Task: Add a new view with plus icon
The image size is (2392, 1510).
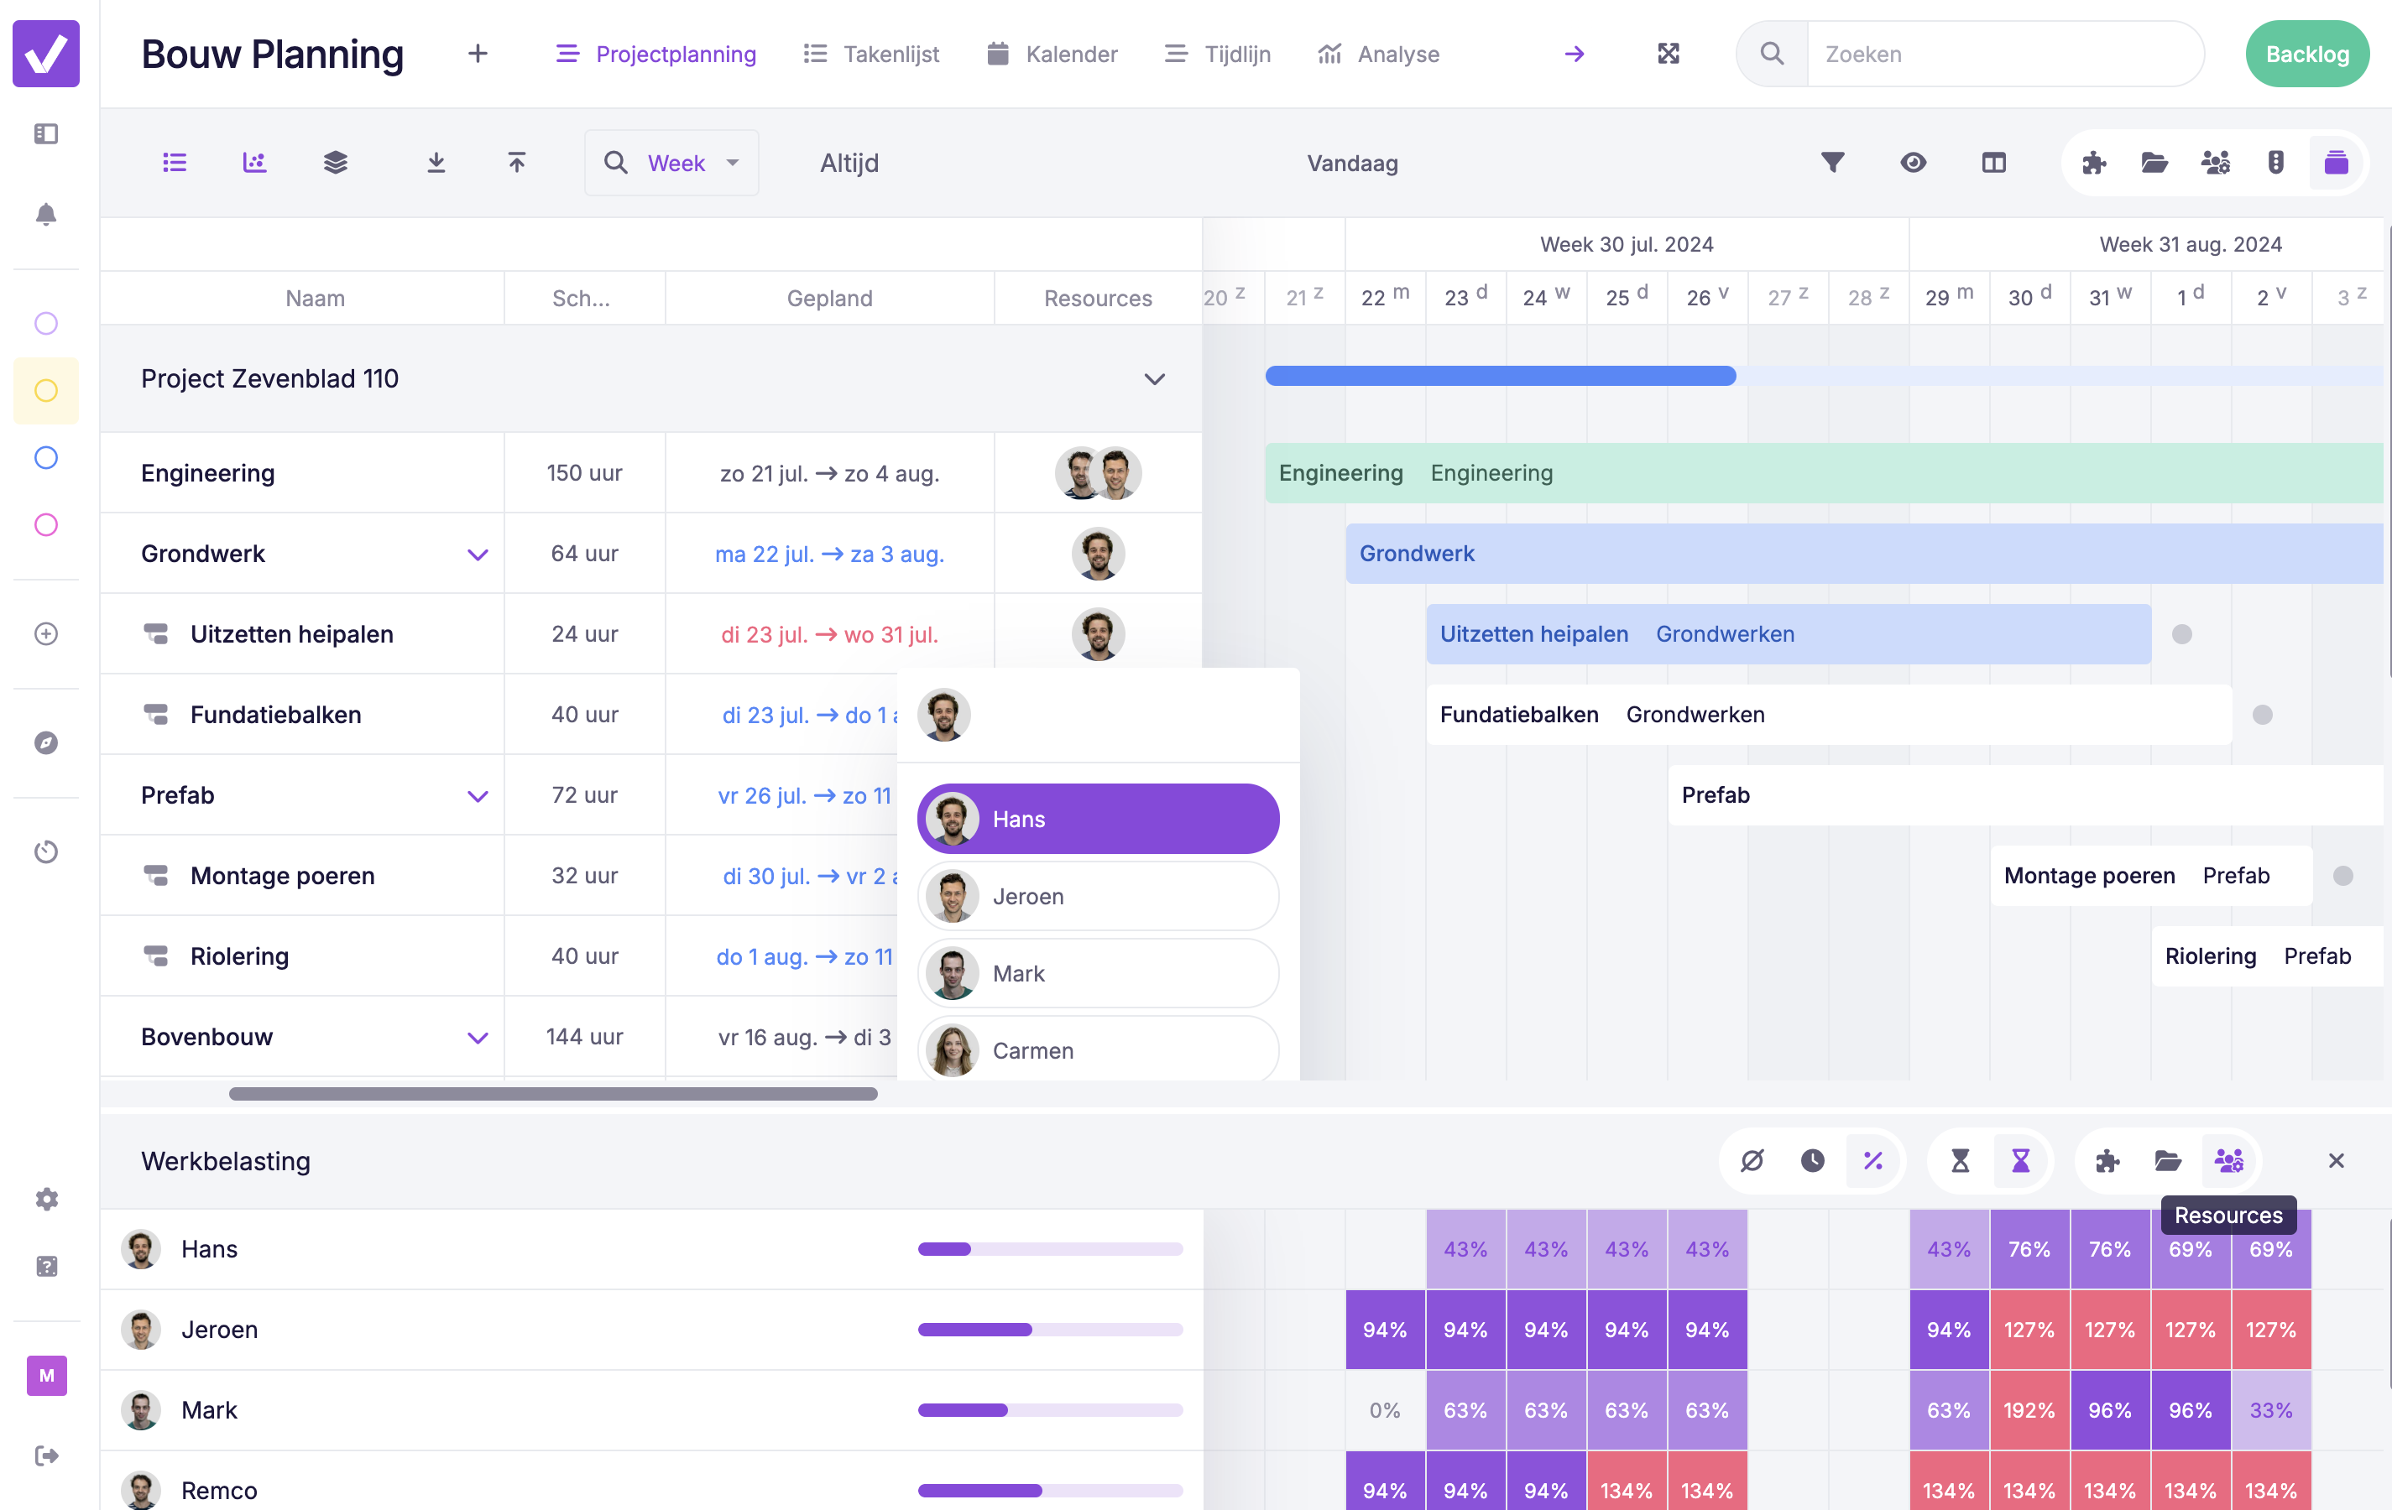Action: pos(478,54)
